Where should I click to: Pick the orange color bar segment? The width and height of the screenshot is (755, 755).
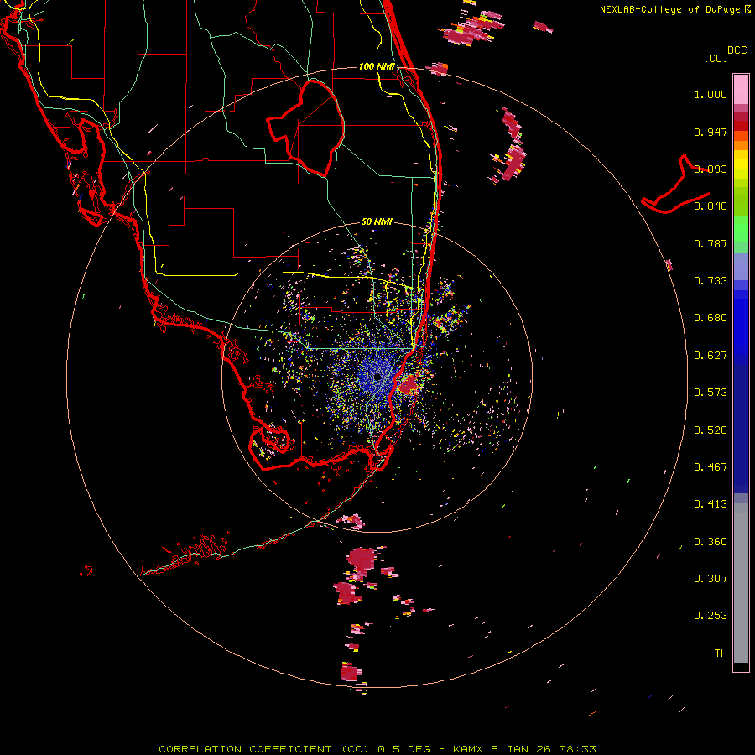(741, 145)
